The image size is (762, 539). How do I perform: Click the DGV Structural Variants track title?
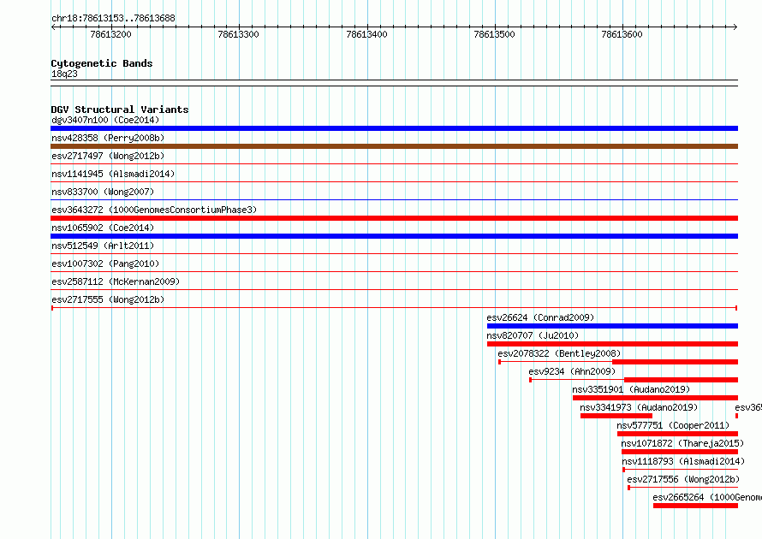click(120, 110)
